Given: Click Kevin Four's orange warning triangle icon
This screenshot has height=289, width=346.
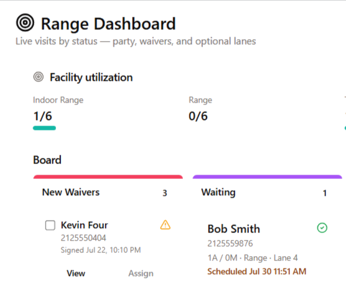Looking at the screenshot, I should [x=166, y=225].
